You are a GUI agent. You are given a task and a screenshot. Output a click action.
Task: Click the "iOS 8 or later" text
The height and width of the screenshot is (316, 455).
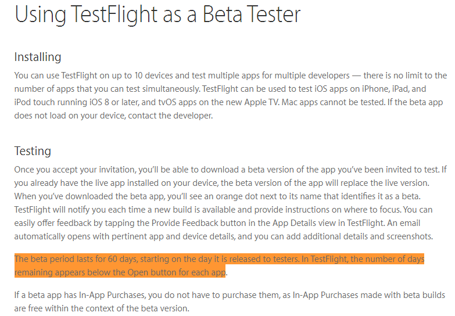[x=108, y=102]
